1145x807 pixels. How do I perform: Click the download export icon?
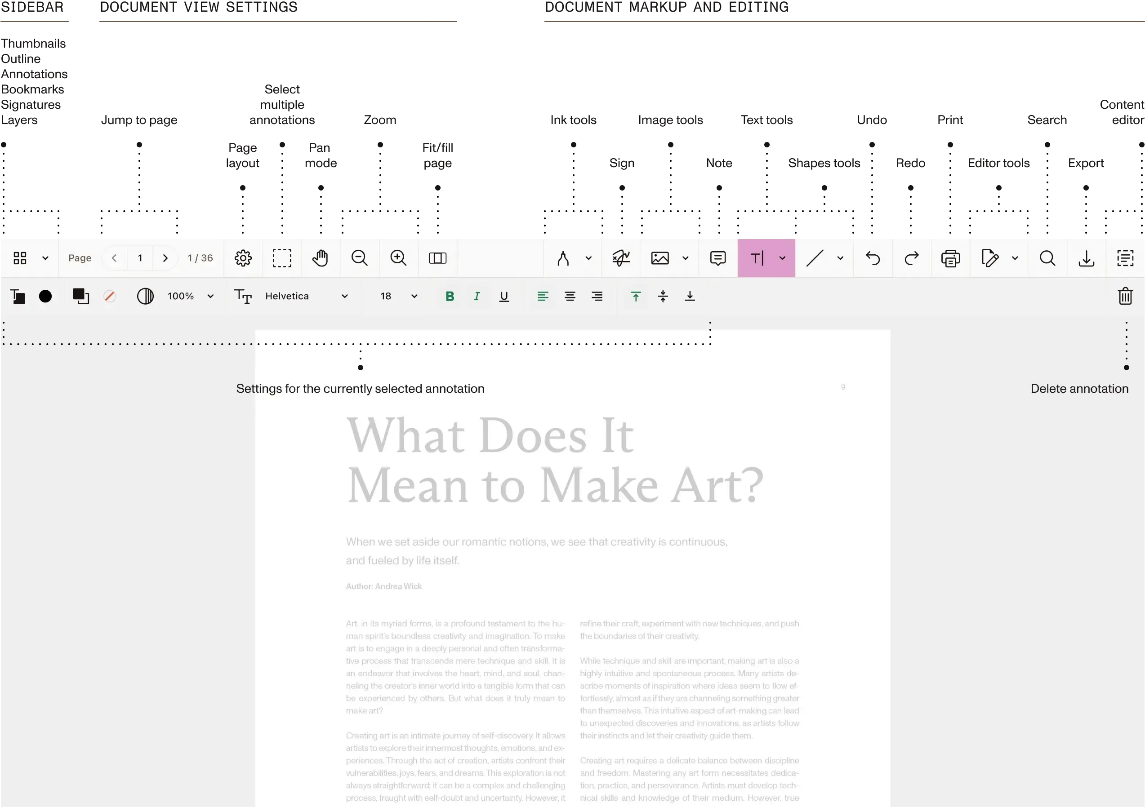coord(1086,258)
